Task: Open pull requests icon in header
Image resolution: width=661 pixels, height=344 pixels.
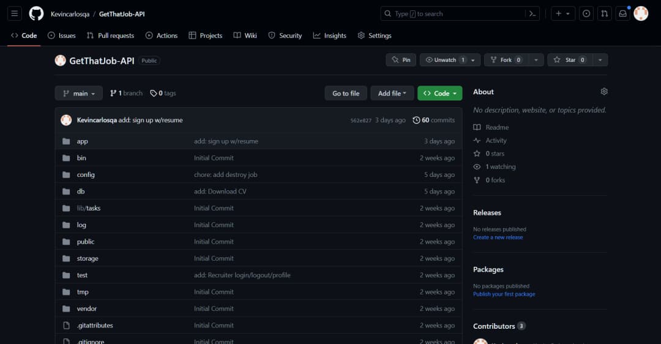Action: click(605, 13)
